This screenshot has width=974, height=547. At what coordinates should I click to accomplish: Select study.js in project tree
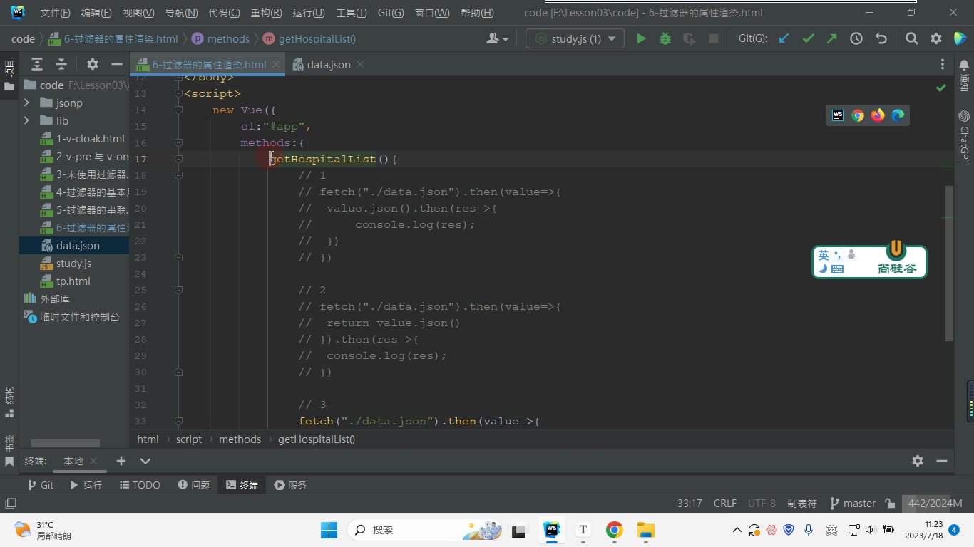click(73, 264)
